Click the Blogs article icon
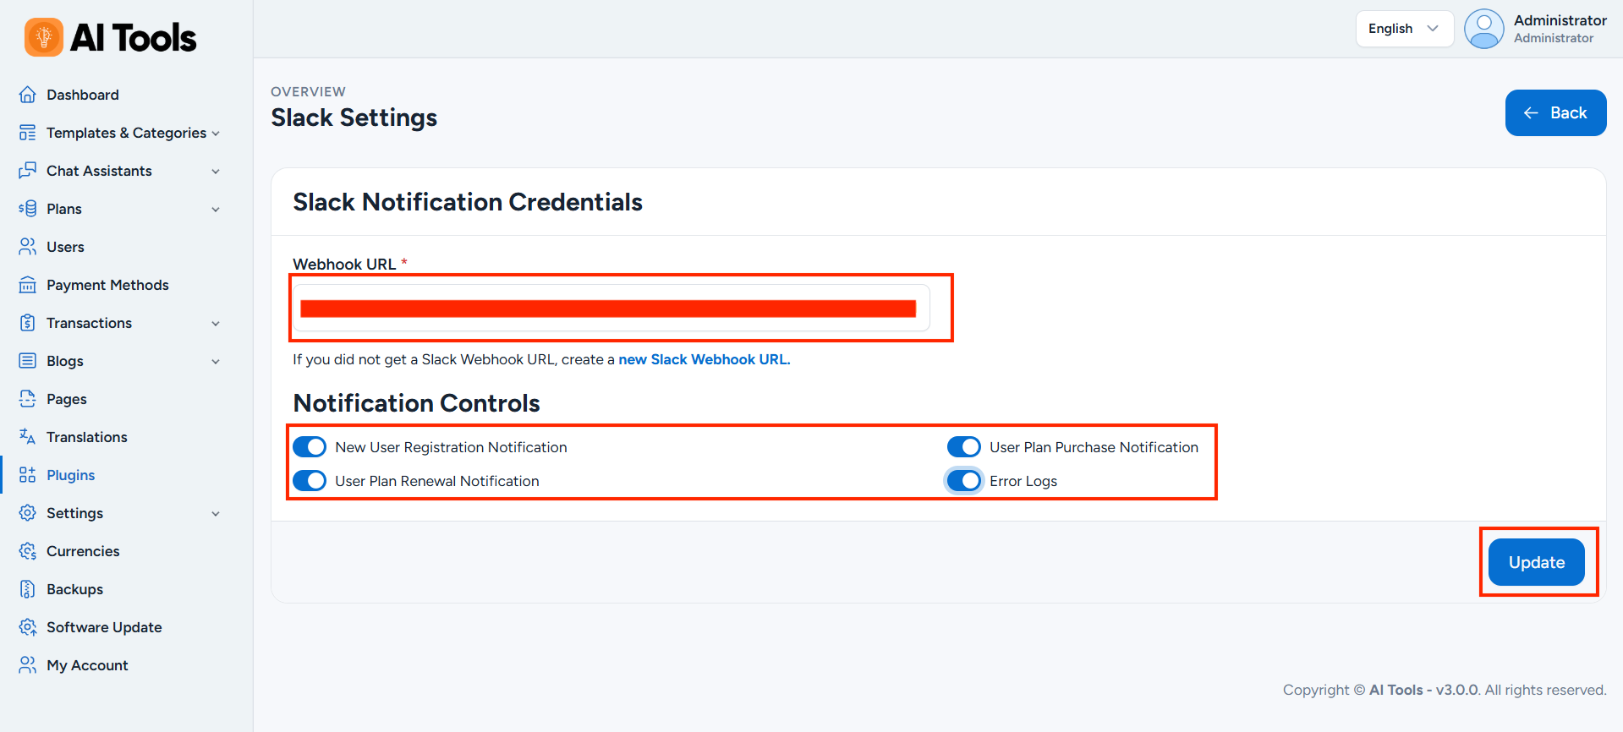The height and width of the screenshot is (732, 1623). point(28,361)
